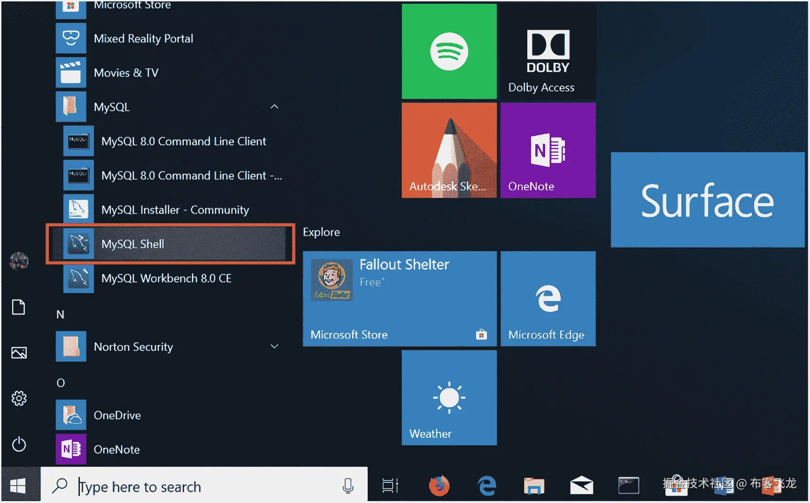Select the Norton Security label

(133, 347)
